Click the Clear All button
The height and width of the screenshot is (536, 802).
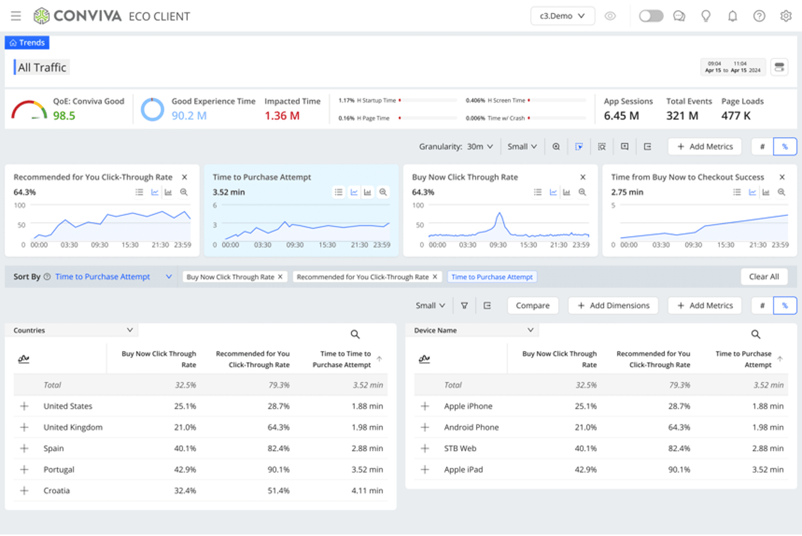[x=763, y=276]
